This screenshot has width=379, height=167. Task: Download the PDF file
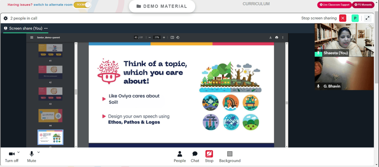coord(271,37)
